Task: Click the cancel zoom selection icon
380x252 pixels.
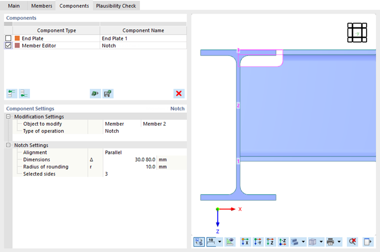Action: pyautogui.click(x=352, y=242)
